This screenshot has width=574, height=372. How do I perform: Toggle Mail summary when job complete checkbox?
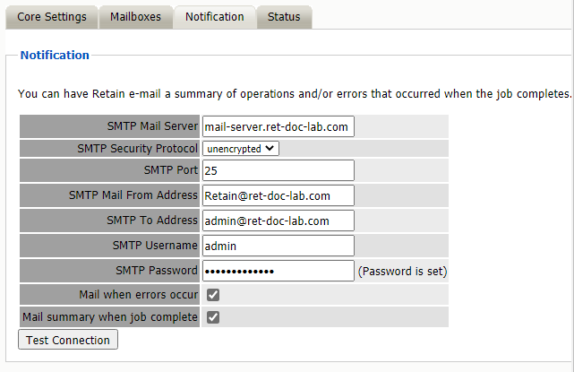tap(213, 316)
